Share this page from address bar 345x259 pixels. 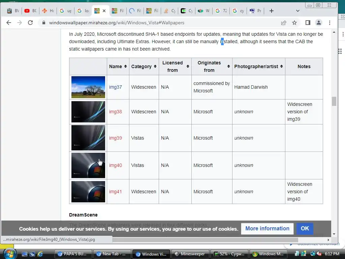pyautogui.click(x=284, y=23)
